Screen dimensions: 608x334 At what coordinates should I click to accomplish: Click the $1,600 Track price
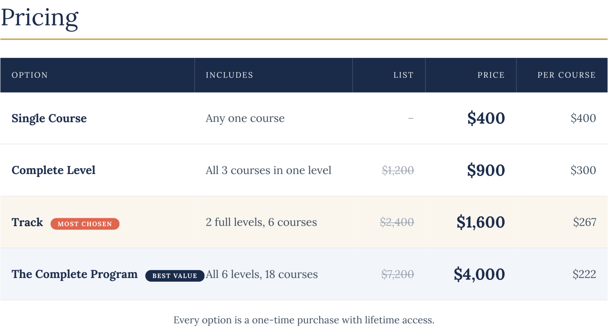481,222
